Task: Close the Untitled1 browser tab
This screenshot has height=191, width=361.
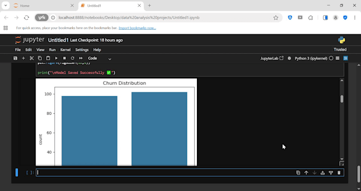Action: [x=139, y=5]
